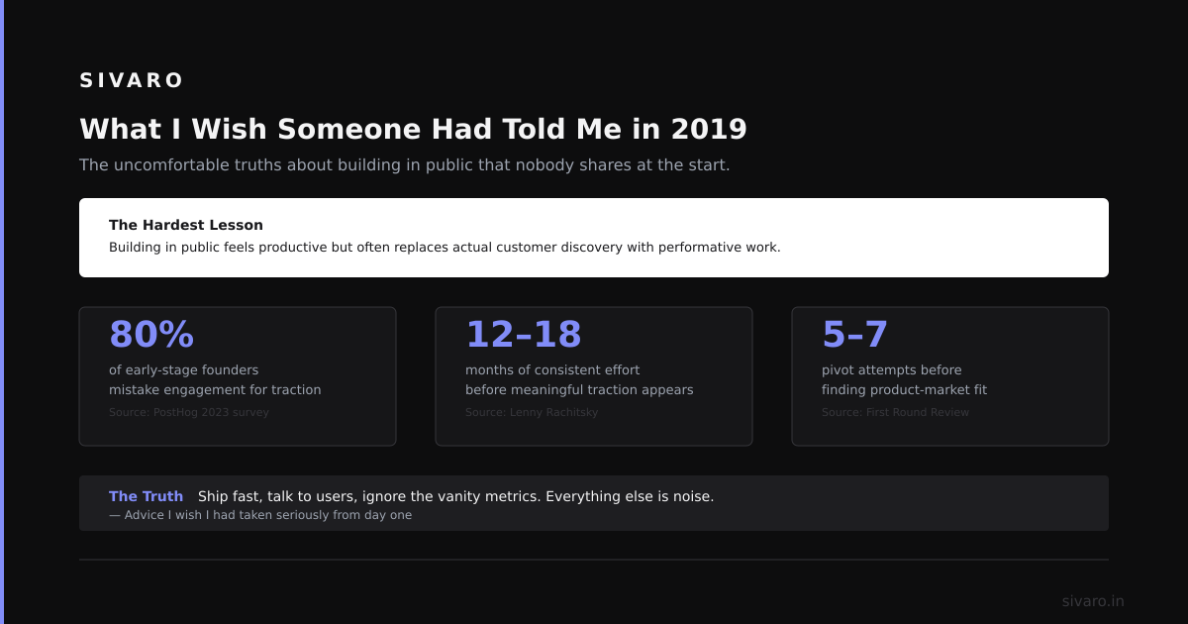Click the PostHog 2023 survey source
This screenshot has height=624, width=1188.
tap(189, 412)
